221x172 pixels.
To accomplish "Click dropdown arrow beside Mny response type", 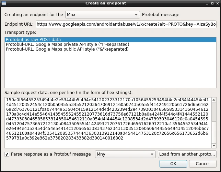I will click(x=152, y=154).
